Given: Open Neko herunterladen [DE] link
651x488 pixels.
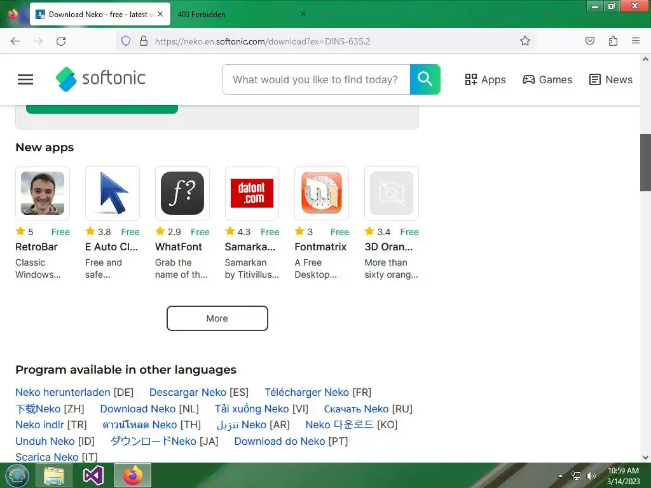Looking at the screenshot, I should (63, 392).
